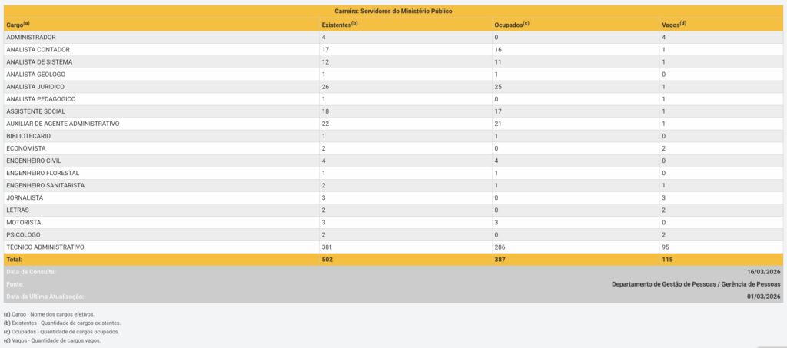This screenshot has width=787, height=348.
Task: Select the table title 'Carreira: Servidores do Ministério Público'
Action: pyautogui.click(x=393, y=12)
